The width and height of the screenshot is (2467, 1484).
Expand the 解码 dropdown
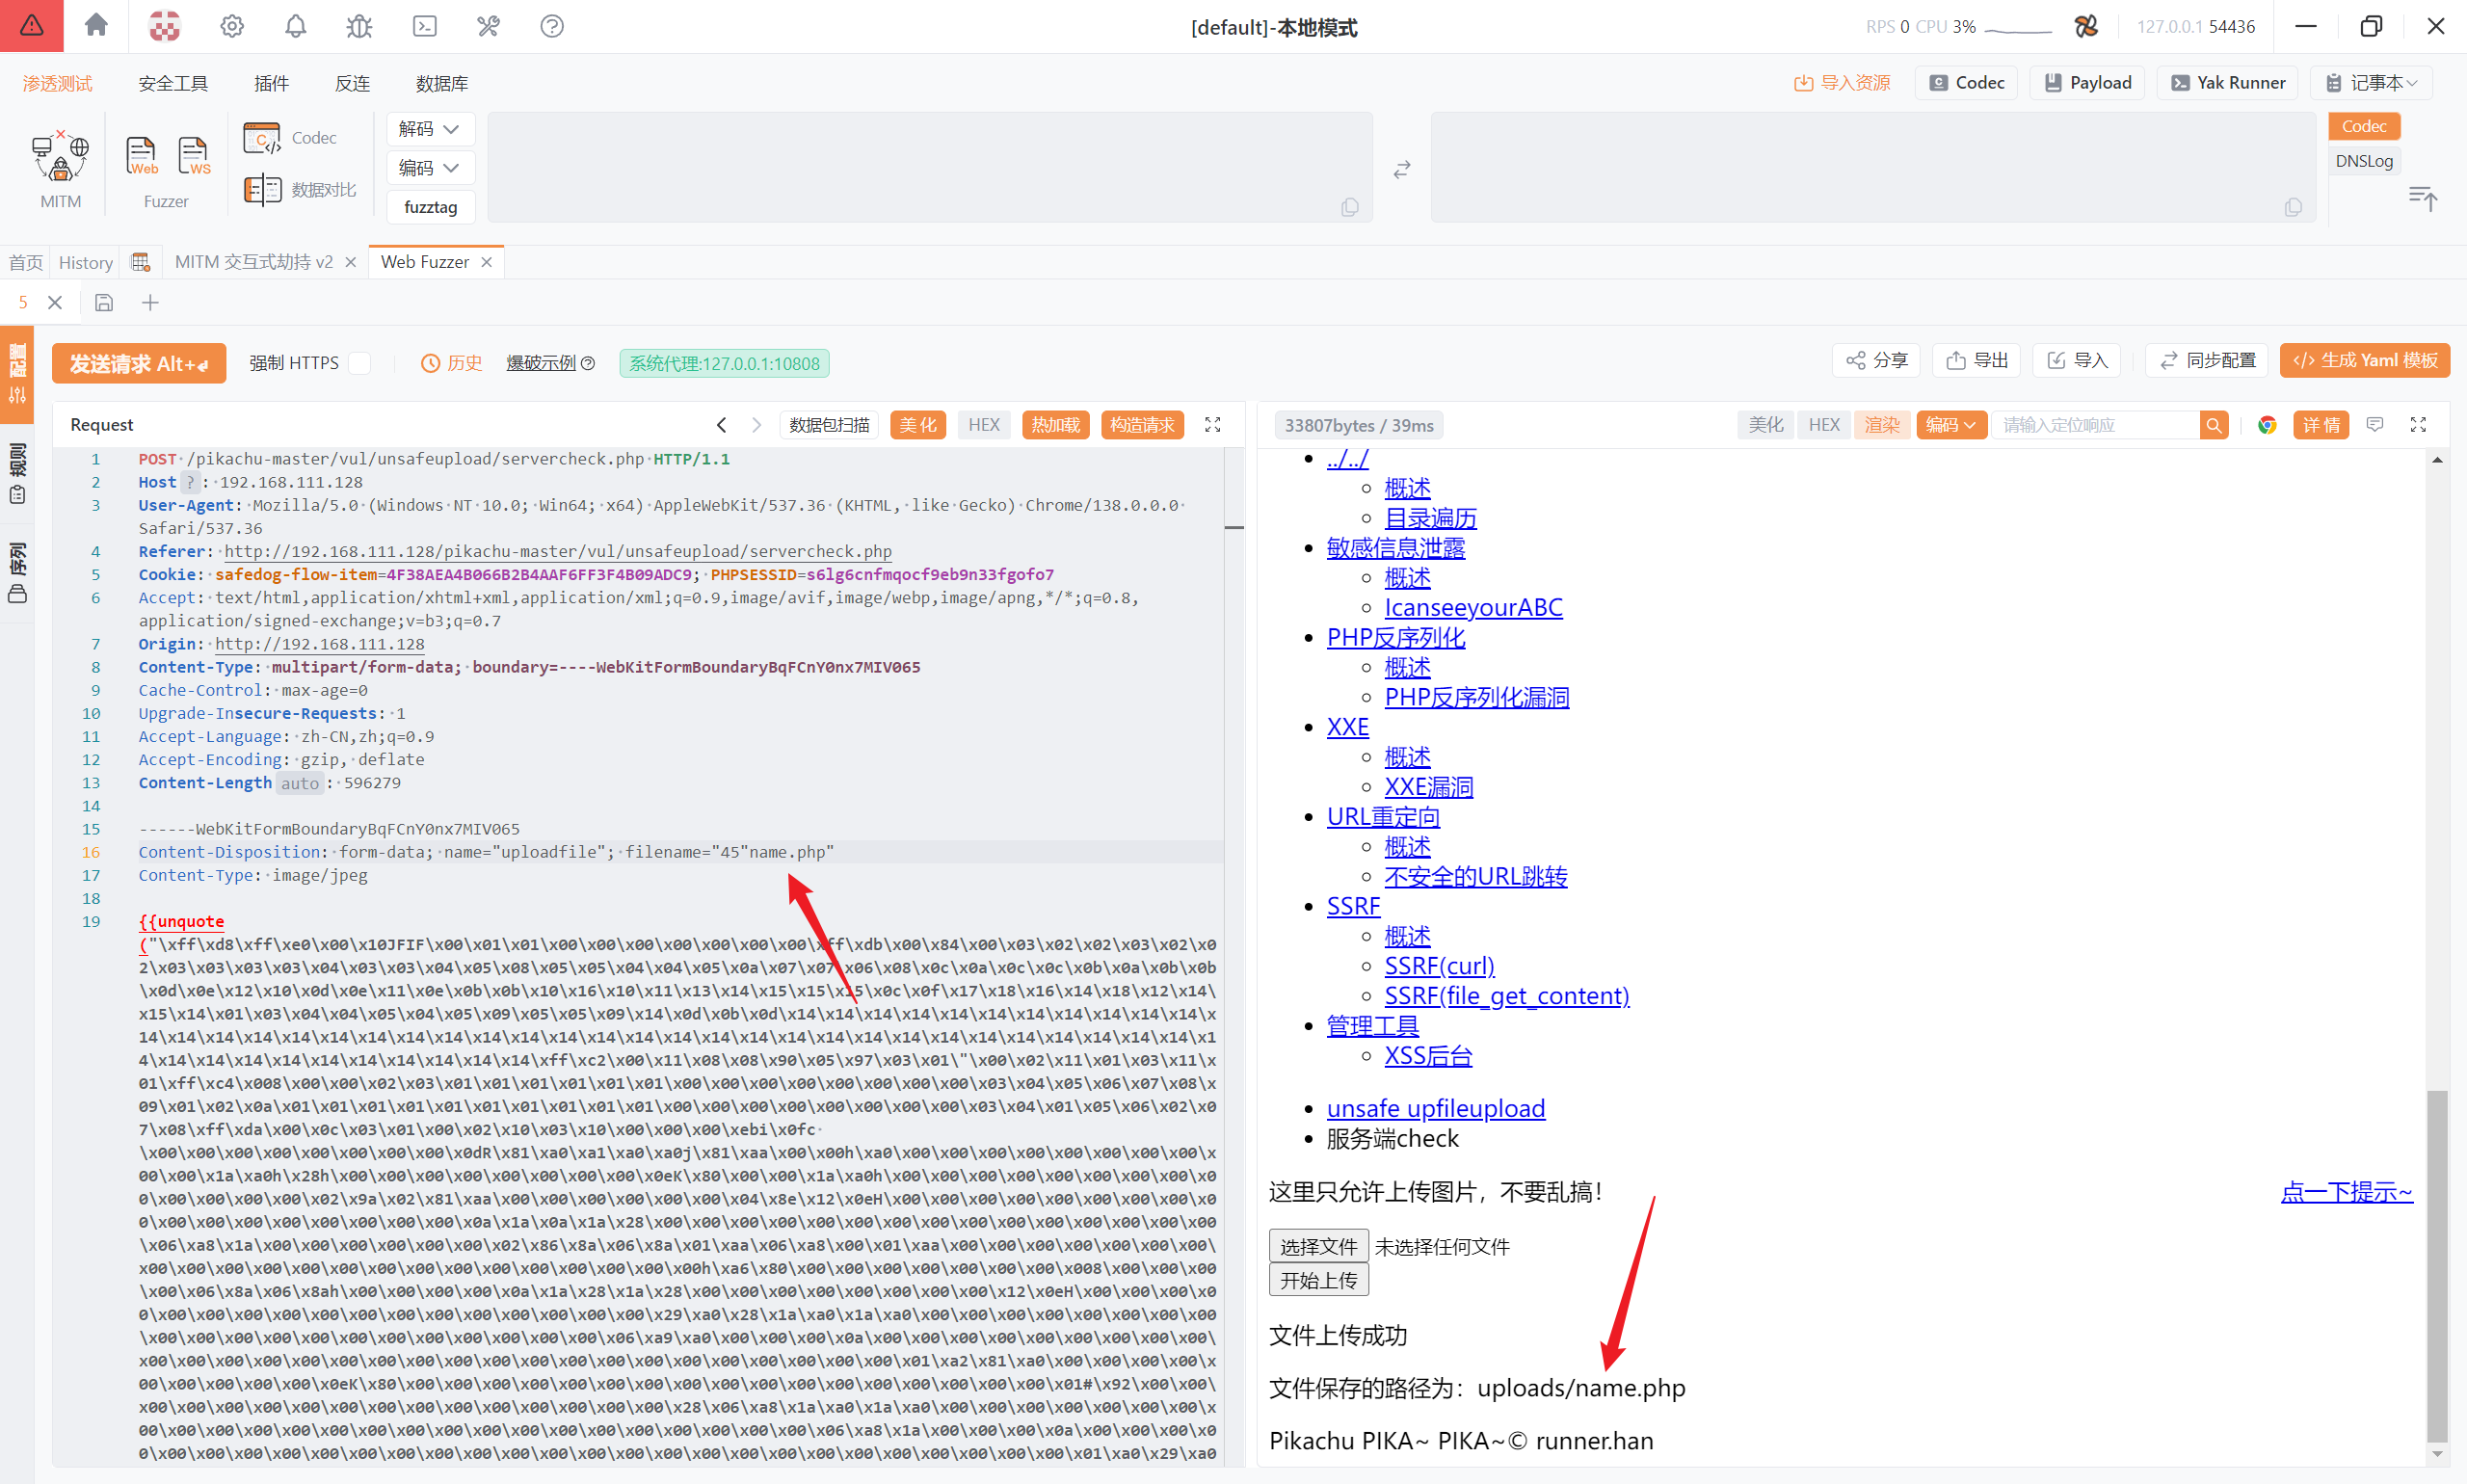[429, 129]
